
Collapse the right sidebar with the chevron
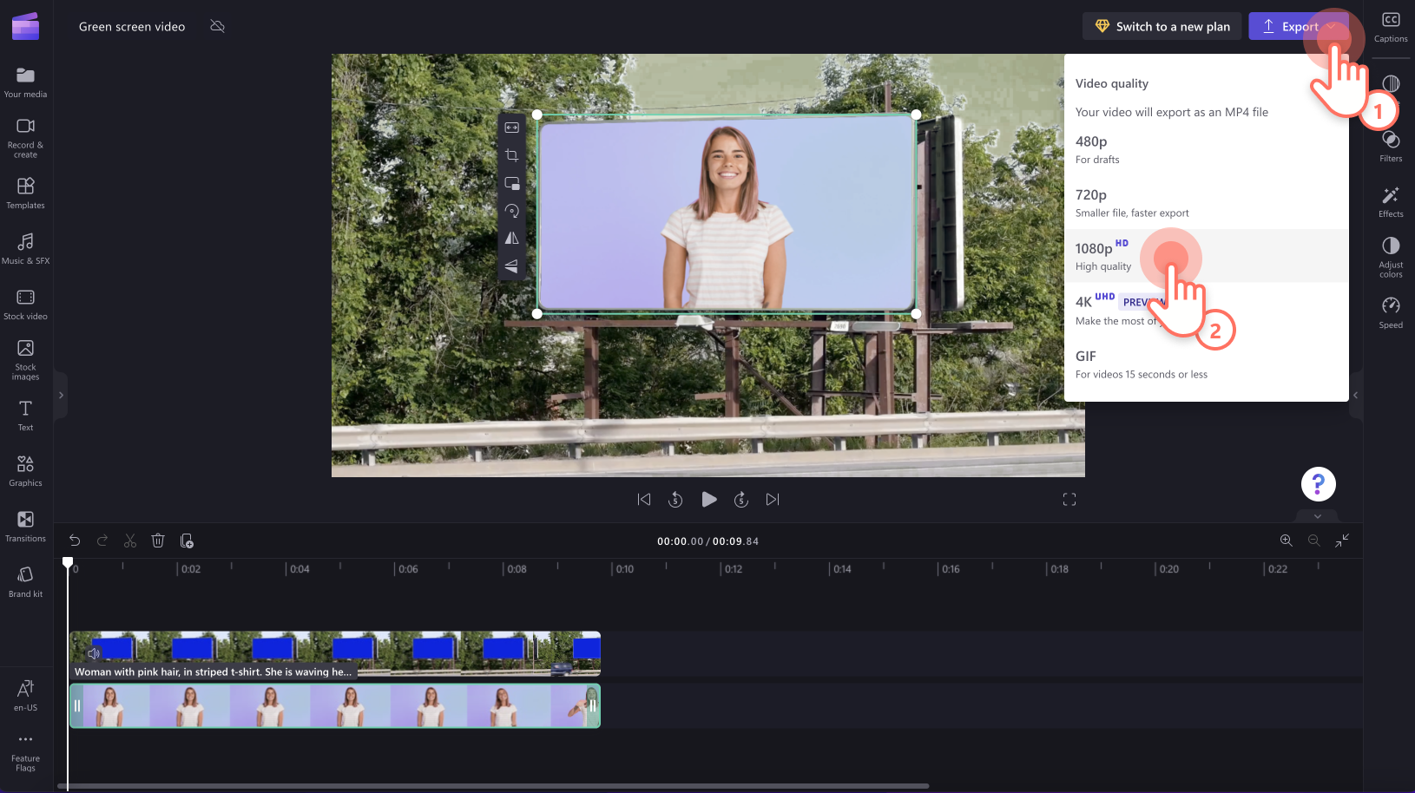pos(1355,395)
